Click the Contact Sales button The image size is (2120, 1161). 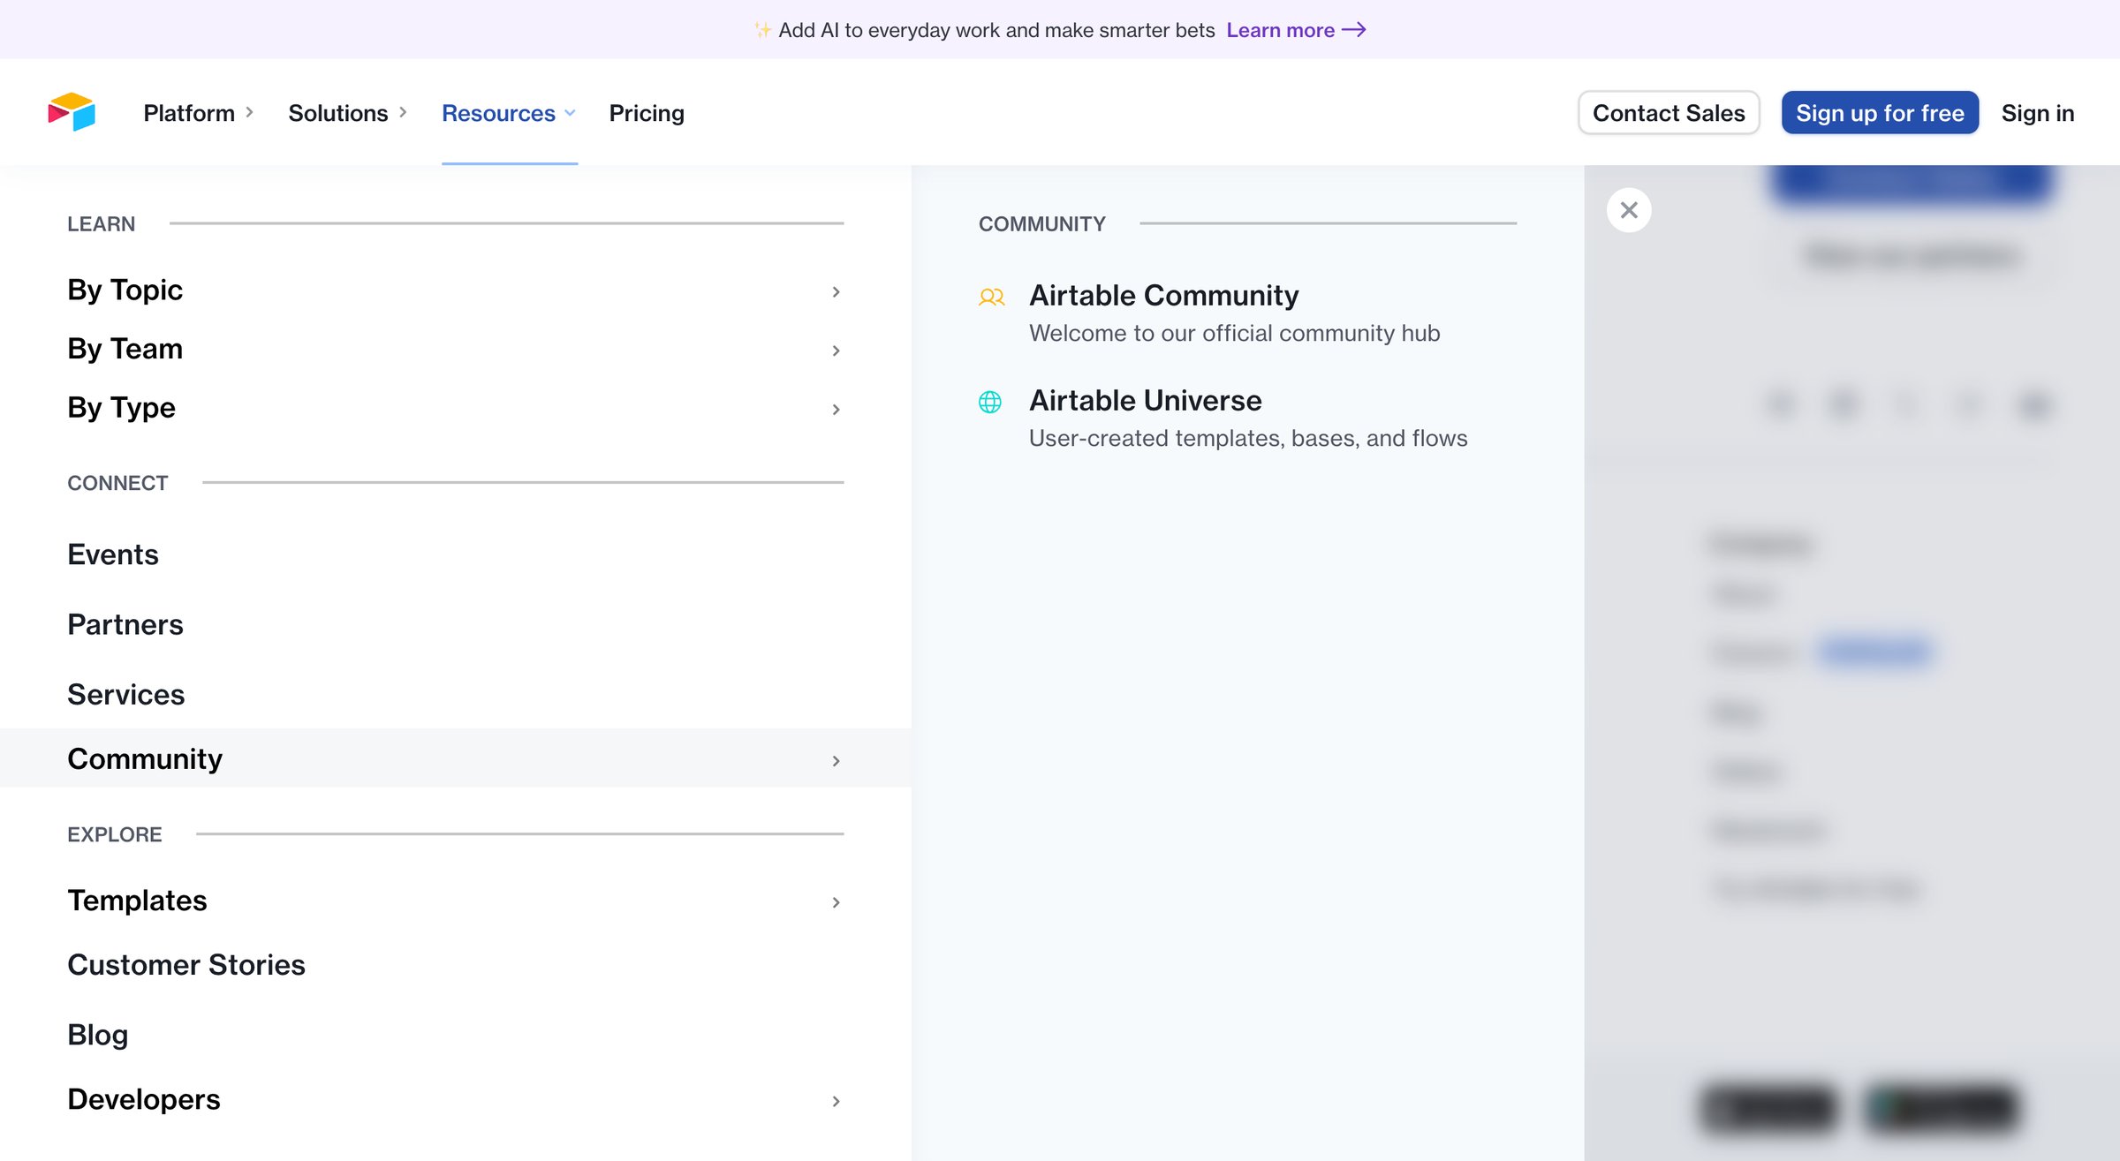[1669, 113]
